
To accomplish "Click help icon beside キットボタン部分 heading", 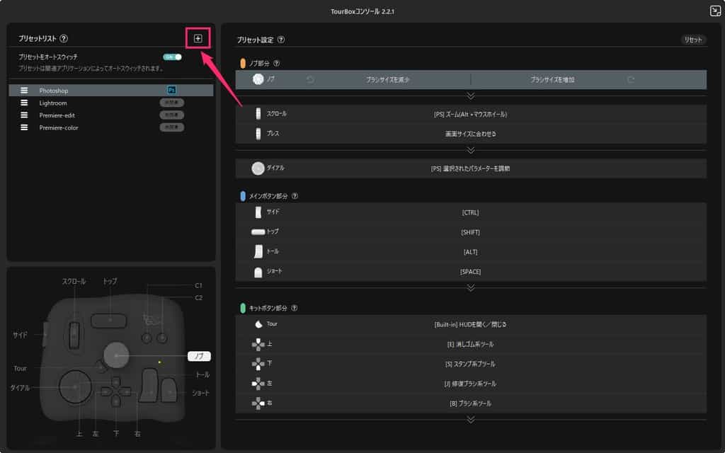I will (x=295, y=308).
